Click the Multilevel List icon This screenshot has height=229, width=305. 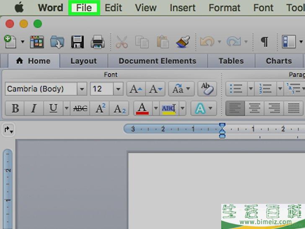click(294, 89)
